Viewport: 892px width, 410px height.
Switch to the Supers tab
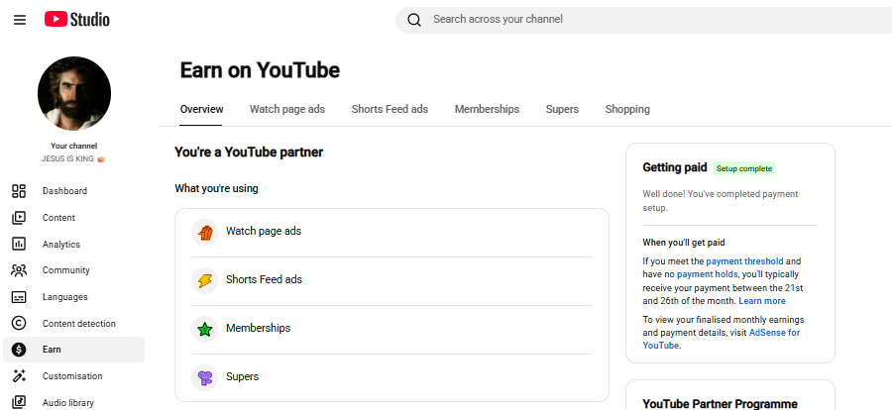click(x=562, y=109)
